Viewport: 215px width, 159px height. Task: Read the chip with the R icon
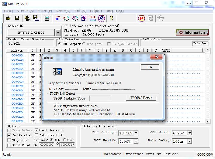tap(101, 18)
